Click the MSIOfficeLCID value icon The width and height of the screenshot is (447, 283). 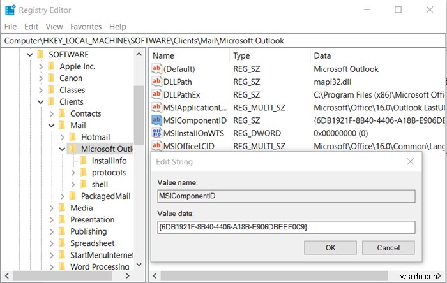(157, 146)
